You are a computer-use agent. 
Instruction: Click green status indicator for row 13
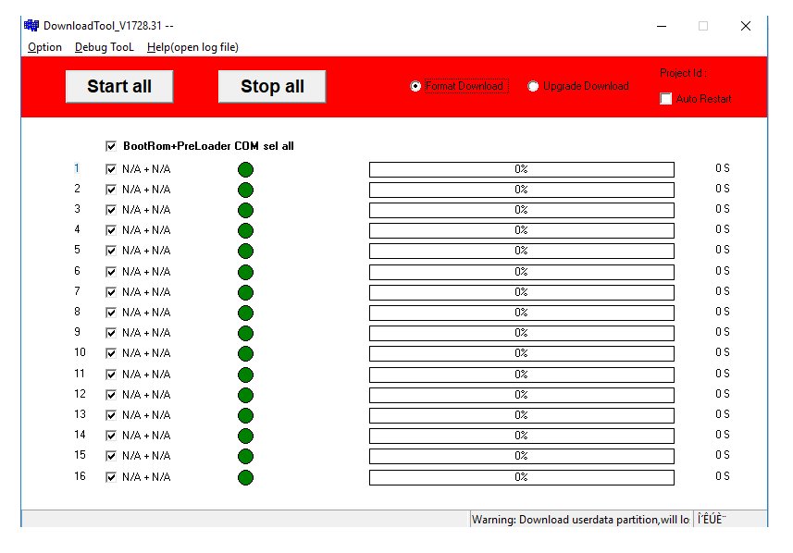245,415
